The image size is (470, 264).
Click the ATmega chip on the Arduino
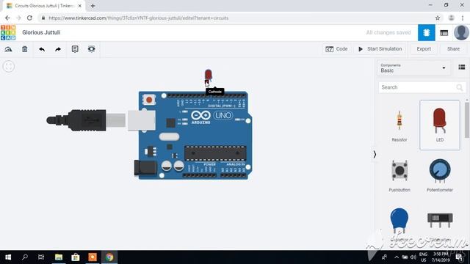coord(215,153)
